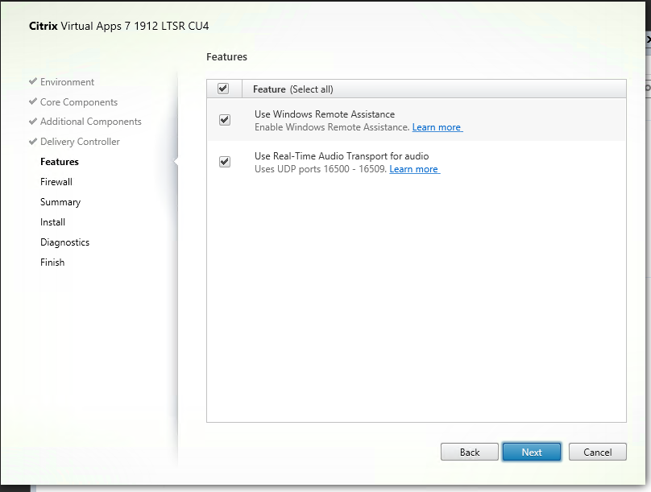This screenshot has width=651, height=492.
Task: Click the Citrix Virtual Apps 7 title
Action: click(x=118, y=26)
